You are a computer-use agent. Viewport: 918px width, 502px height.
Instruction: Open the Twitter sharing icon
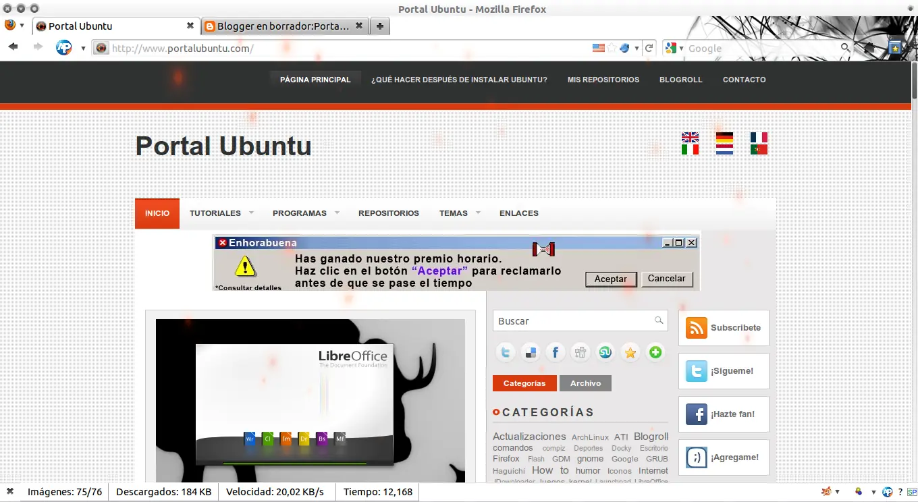[x=506, y=352]
